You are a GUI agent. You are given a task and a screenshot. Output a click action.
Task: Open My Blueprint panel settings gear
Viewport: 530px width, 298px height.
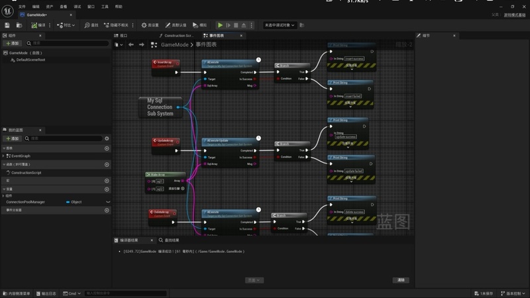click(107, 138)
